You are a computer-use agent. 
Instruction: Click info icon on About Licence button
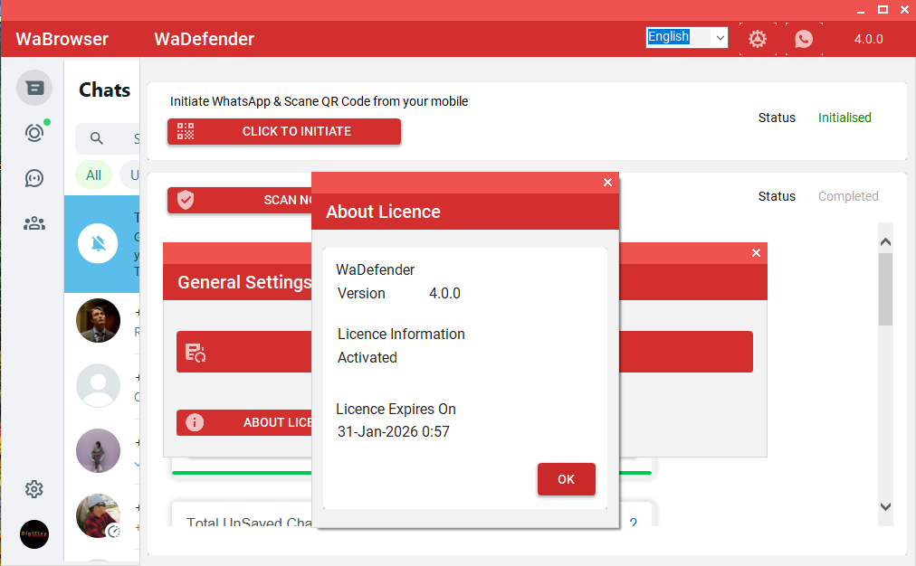(195, 422)
